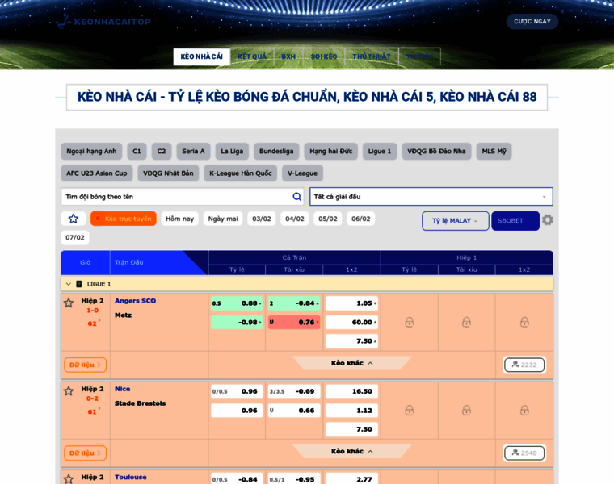Filter by MLS Mỹ league
614x484 pixels.
coord(494,152)
